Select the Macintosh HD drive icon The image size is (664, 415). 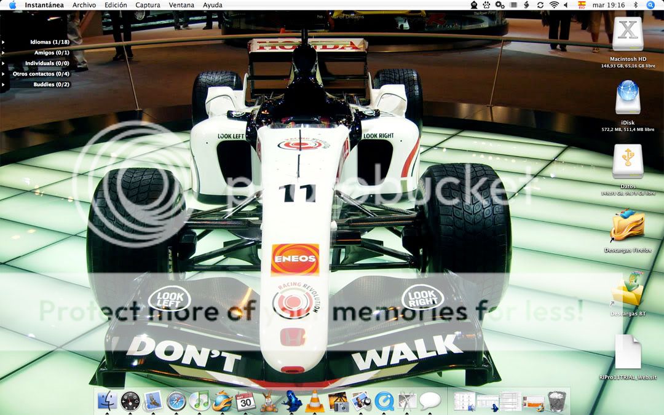[x=628, y=35]
